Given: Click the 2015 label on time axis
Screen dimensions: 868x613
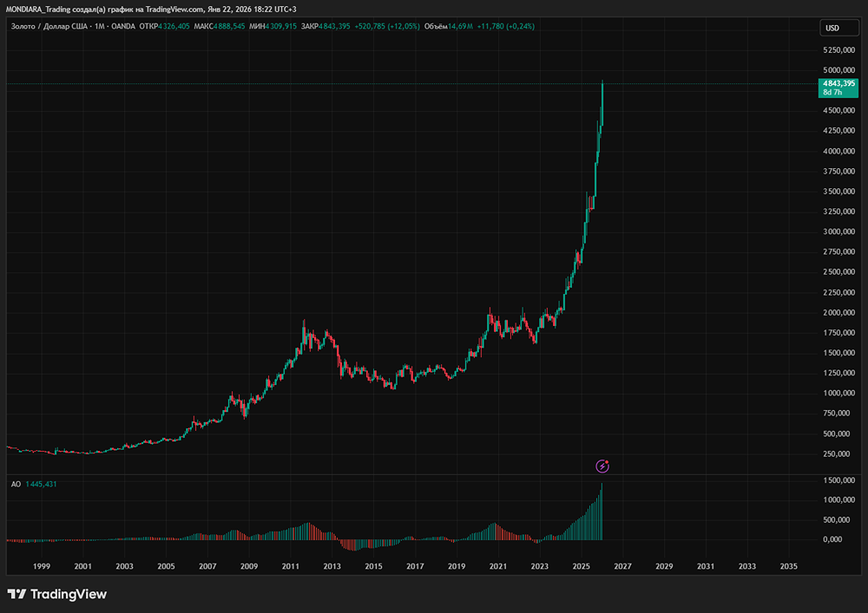Looking at the screenshot, I should tap(373, 566).
